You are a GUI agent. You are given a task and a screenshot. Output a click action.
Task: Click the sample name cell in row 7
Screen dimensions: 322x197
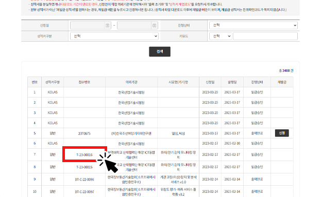pos(178,155)
